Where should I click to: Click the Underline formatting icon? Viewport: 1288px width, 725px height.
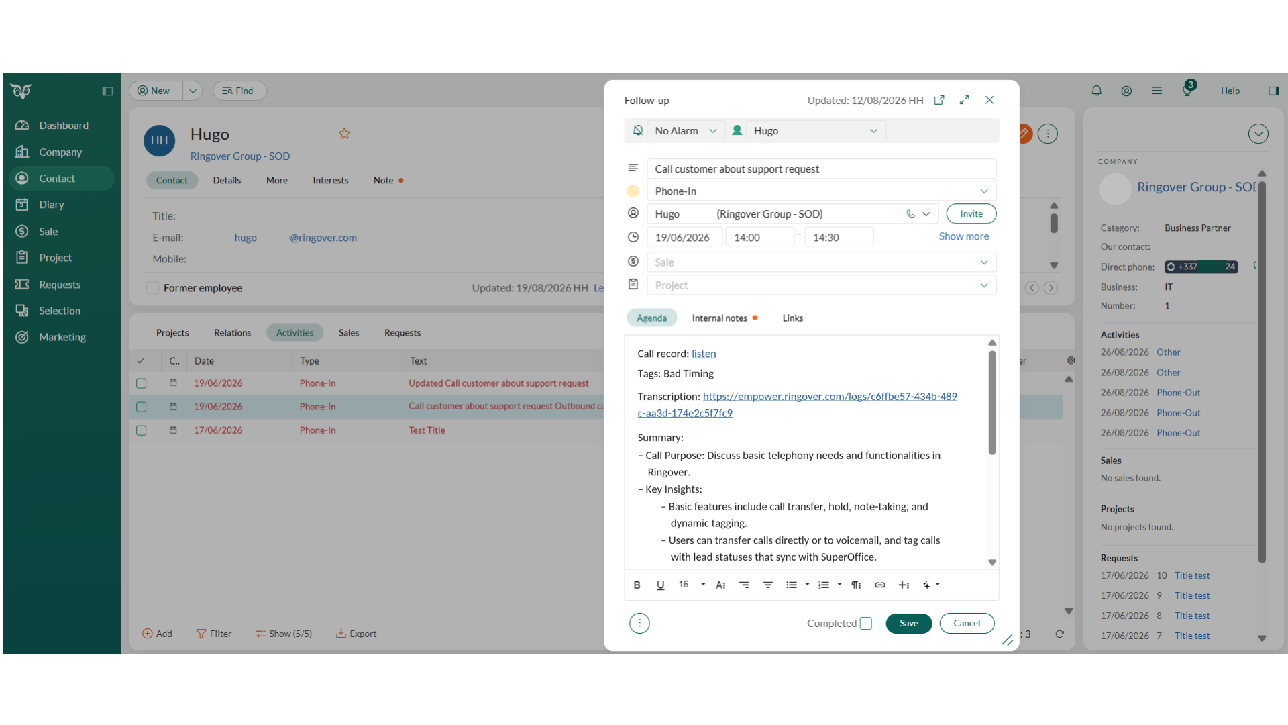[x=660, y=585]
